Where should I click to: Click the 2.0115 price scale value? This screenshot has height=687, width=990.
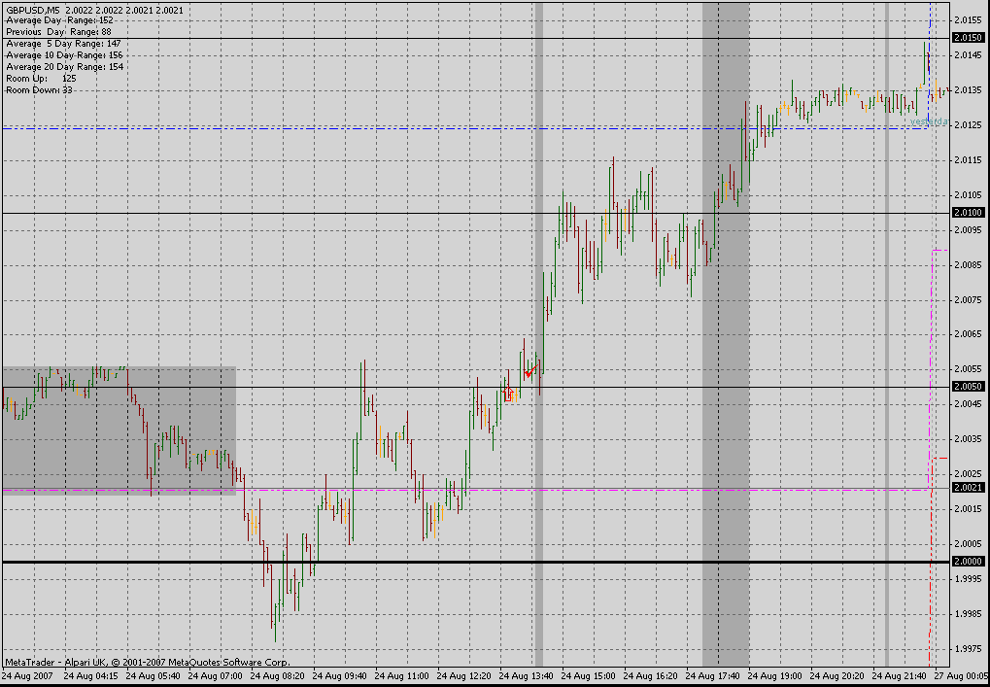(968, 160)
